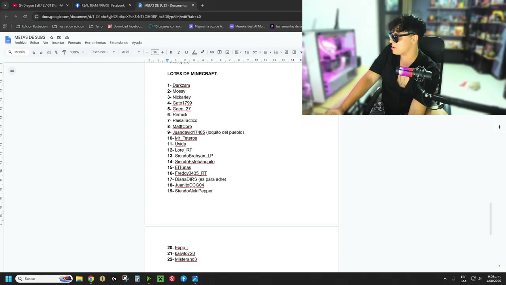This screenshot has height=285, width=506.
Task: Open the checklist dropdown
Action: pos(257,52)
